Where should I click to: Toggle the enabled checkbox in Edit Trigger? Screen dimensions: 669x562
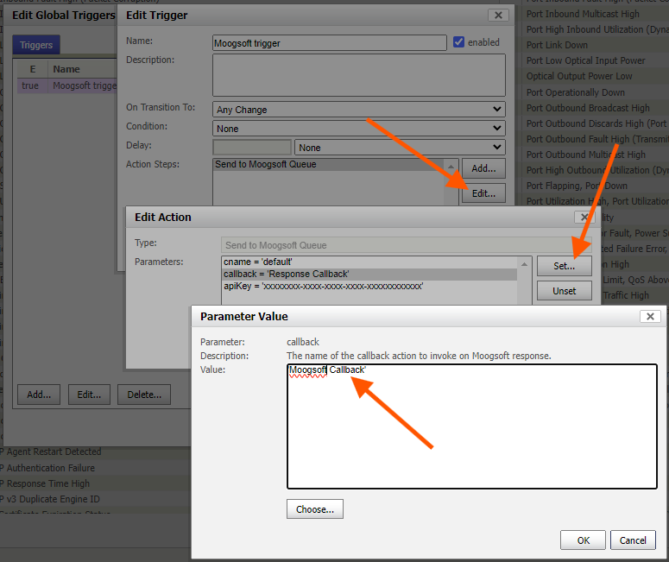click(458, 42)
